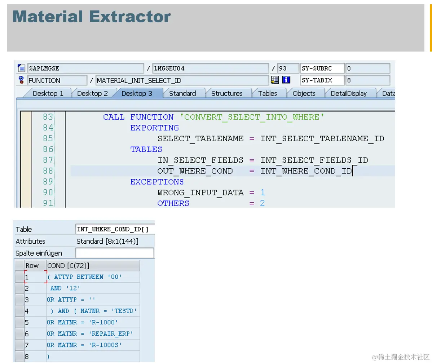
Task: Click the FUNCTION event type field
Action: pos(57,80)
